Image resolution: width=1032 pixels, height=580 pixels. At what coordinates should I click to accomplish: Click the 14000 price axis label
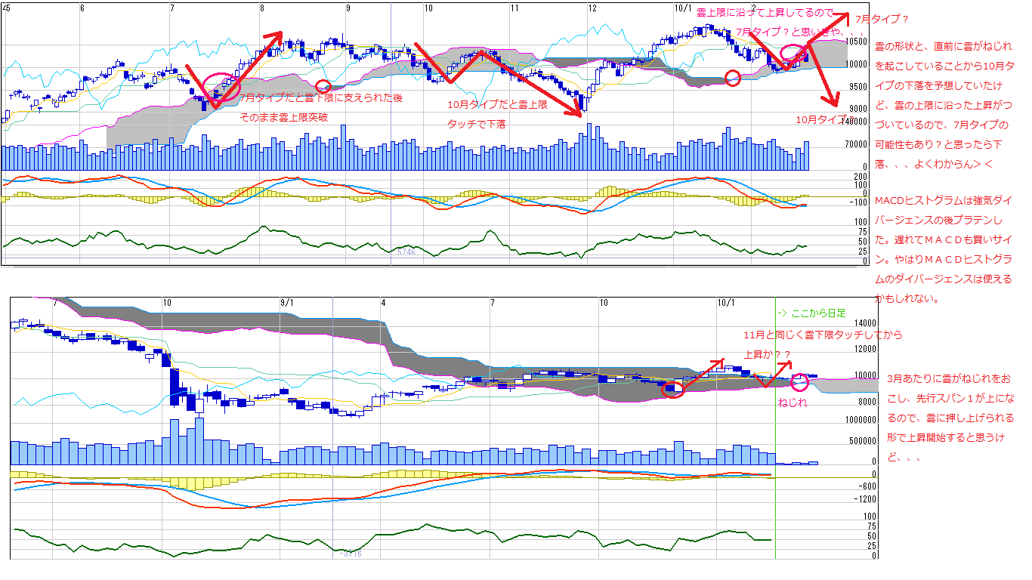click(x=866, y=322)
